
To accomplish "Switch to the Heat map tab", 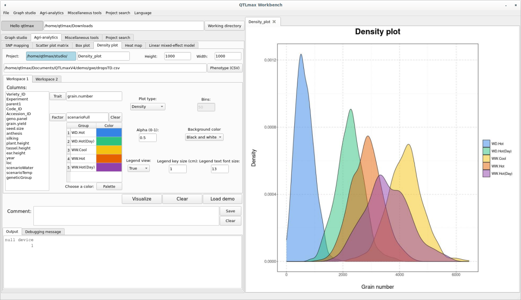I will 133,45.
